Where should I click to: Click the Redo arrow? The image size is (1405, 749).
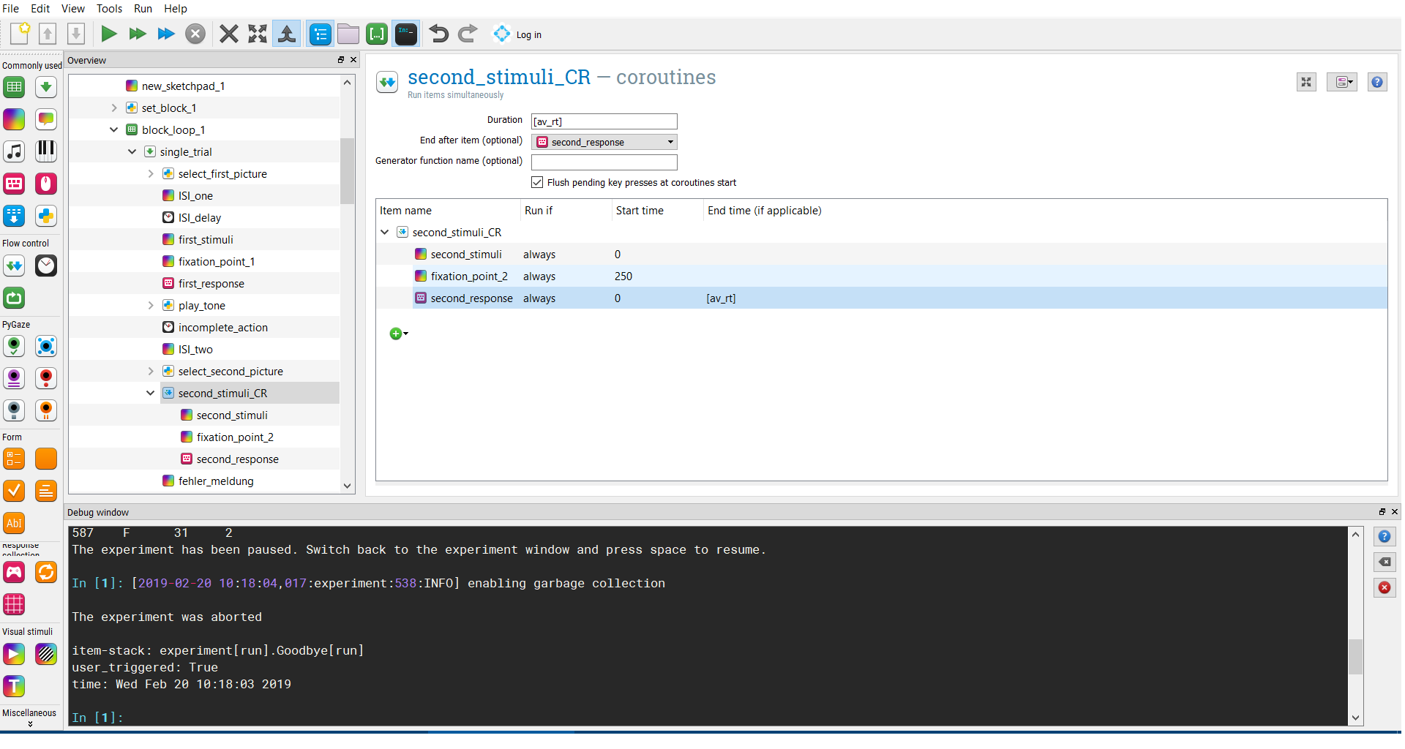468,34
